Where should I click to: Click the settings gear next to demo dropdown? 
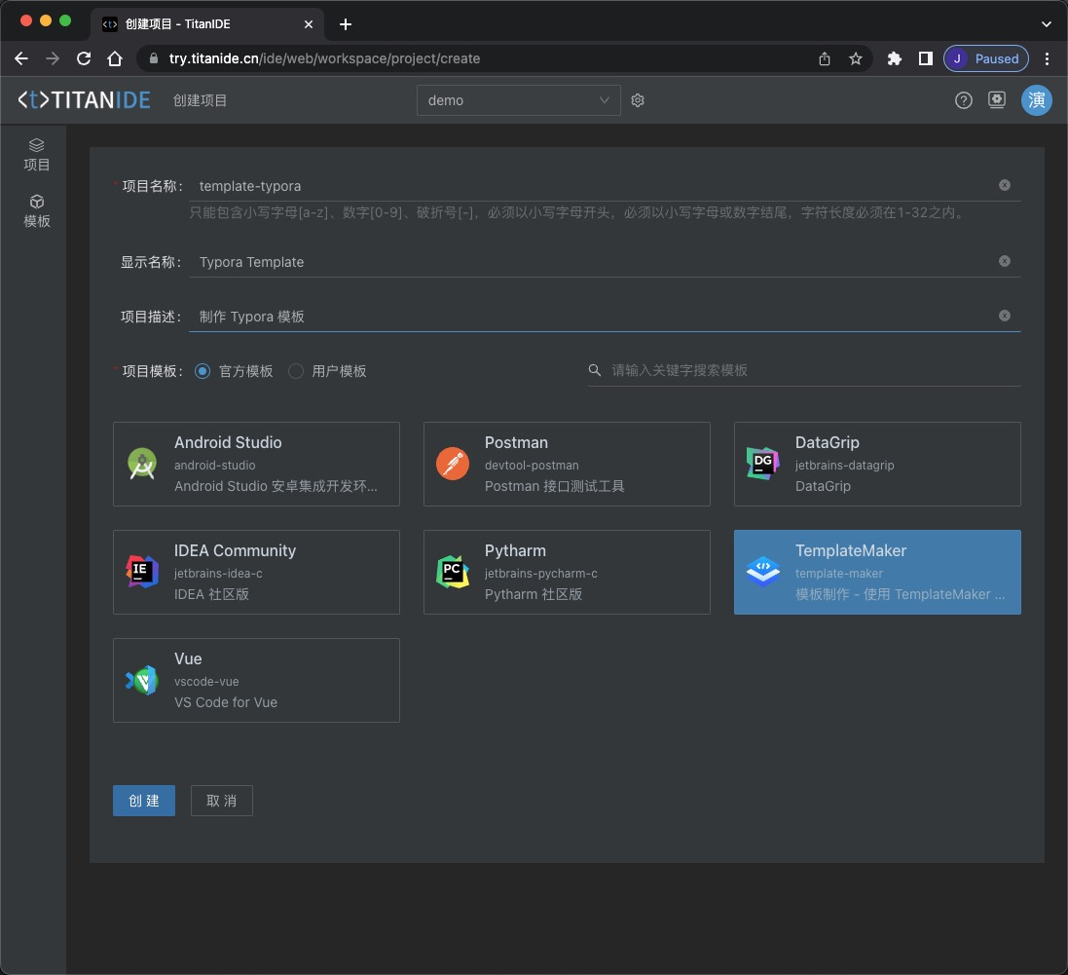[x=638, y=100]
